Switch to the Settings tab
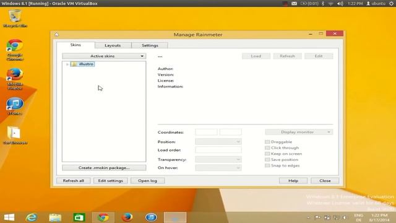Viewport: 396px width, 223px height. 150,45
